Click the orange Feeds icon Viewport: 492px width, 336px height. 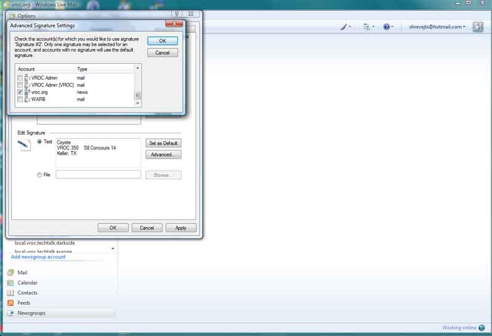coord(10,303)
